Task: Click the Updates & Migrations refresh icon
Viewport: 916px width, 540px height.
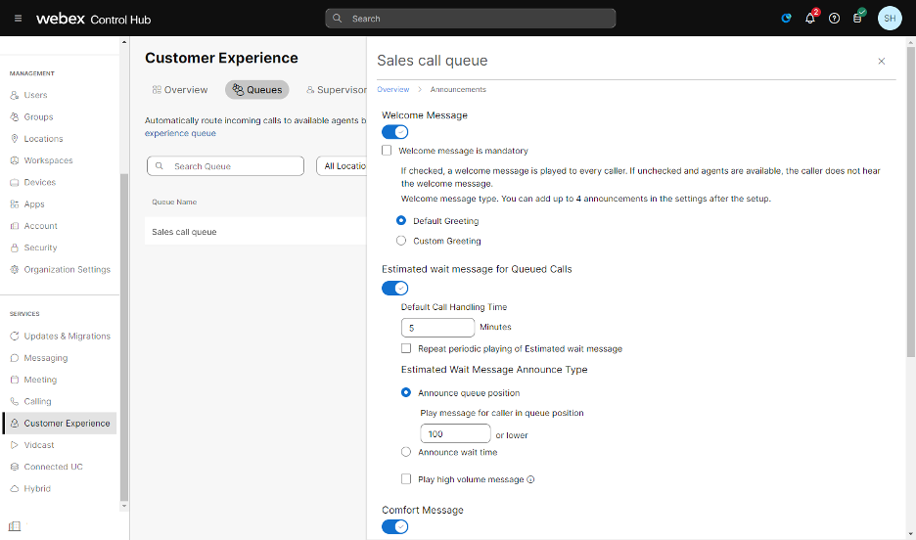Action: tap(15, 337)
